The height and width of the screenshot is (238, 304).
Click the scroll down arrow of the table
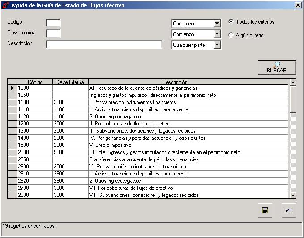click(293, 195)
